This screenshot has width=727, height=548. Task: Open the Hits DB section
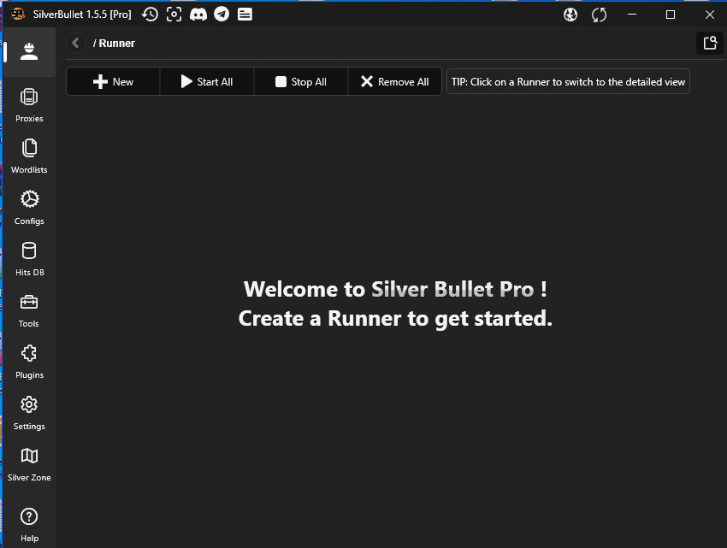[x=29, y=260]
